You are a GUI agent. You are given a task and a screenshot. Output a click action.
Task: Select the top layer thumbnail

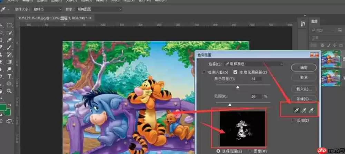(331, 59)
